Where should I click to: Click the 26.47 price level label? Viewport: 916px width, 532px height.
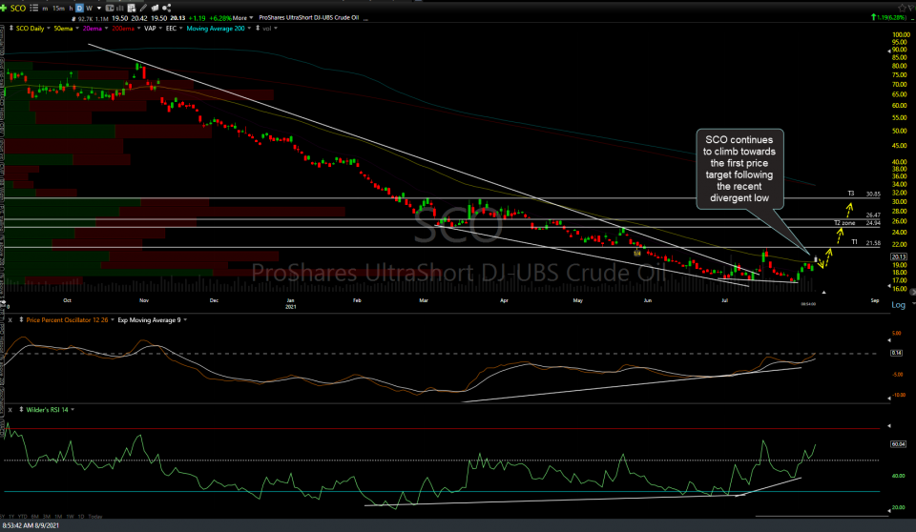(873, 215)
